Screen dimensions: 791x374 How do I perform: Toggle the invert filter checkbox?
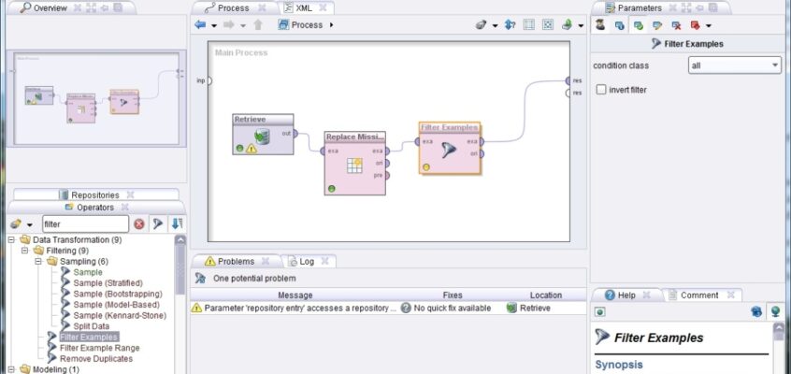[601, 90]
